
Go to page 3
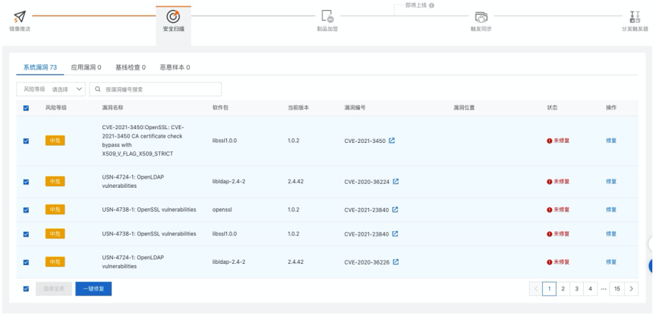click(x=576, y=289)
